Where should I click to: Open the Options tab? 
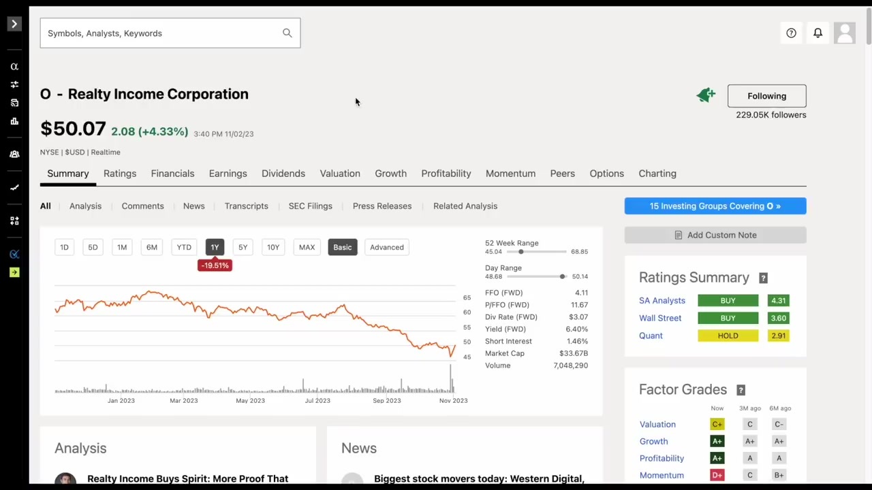(x=607, y=174)
